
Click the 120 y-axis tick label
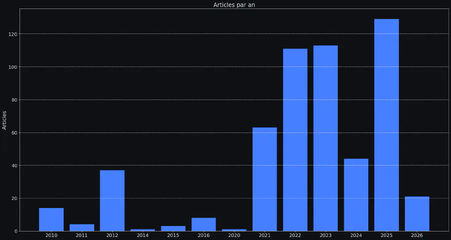click(13, 34)
